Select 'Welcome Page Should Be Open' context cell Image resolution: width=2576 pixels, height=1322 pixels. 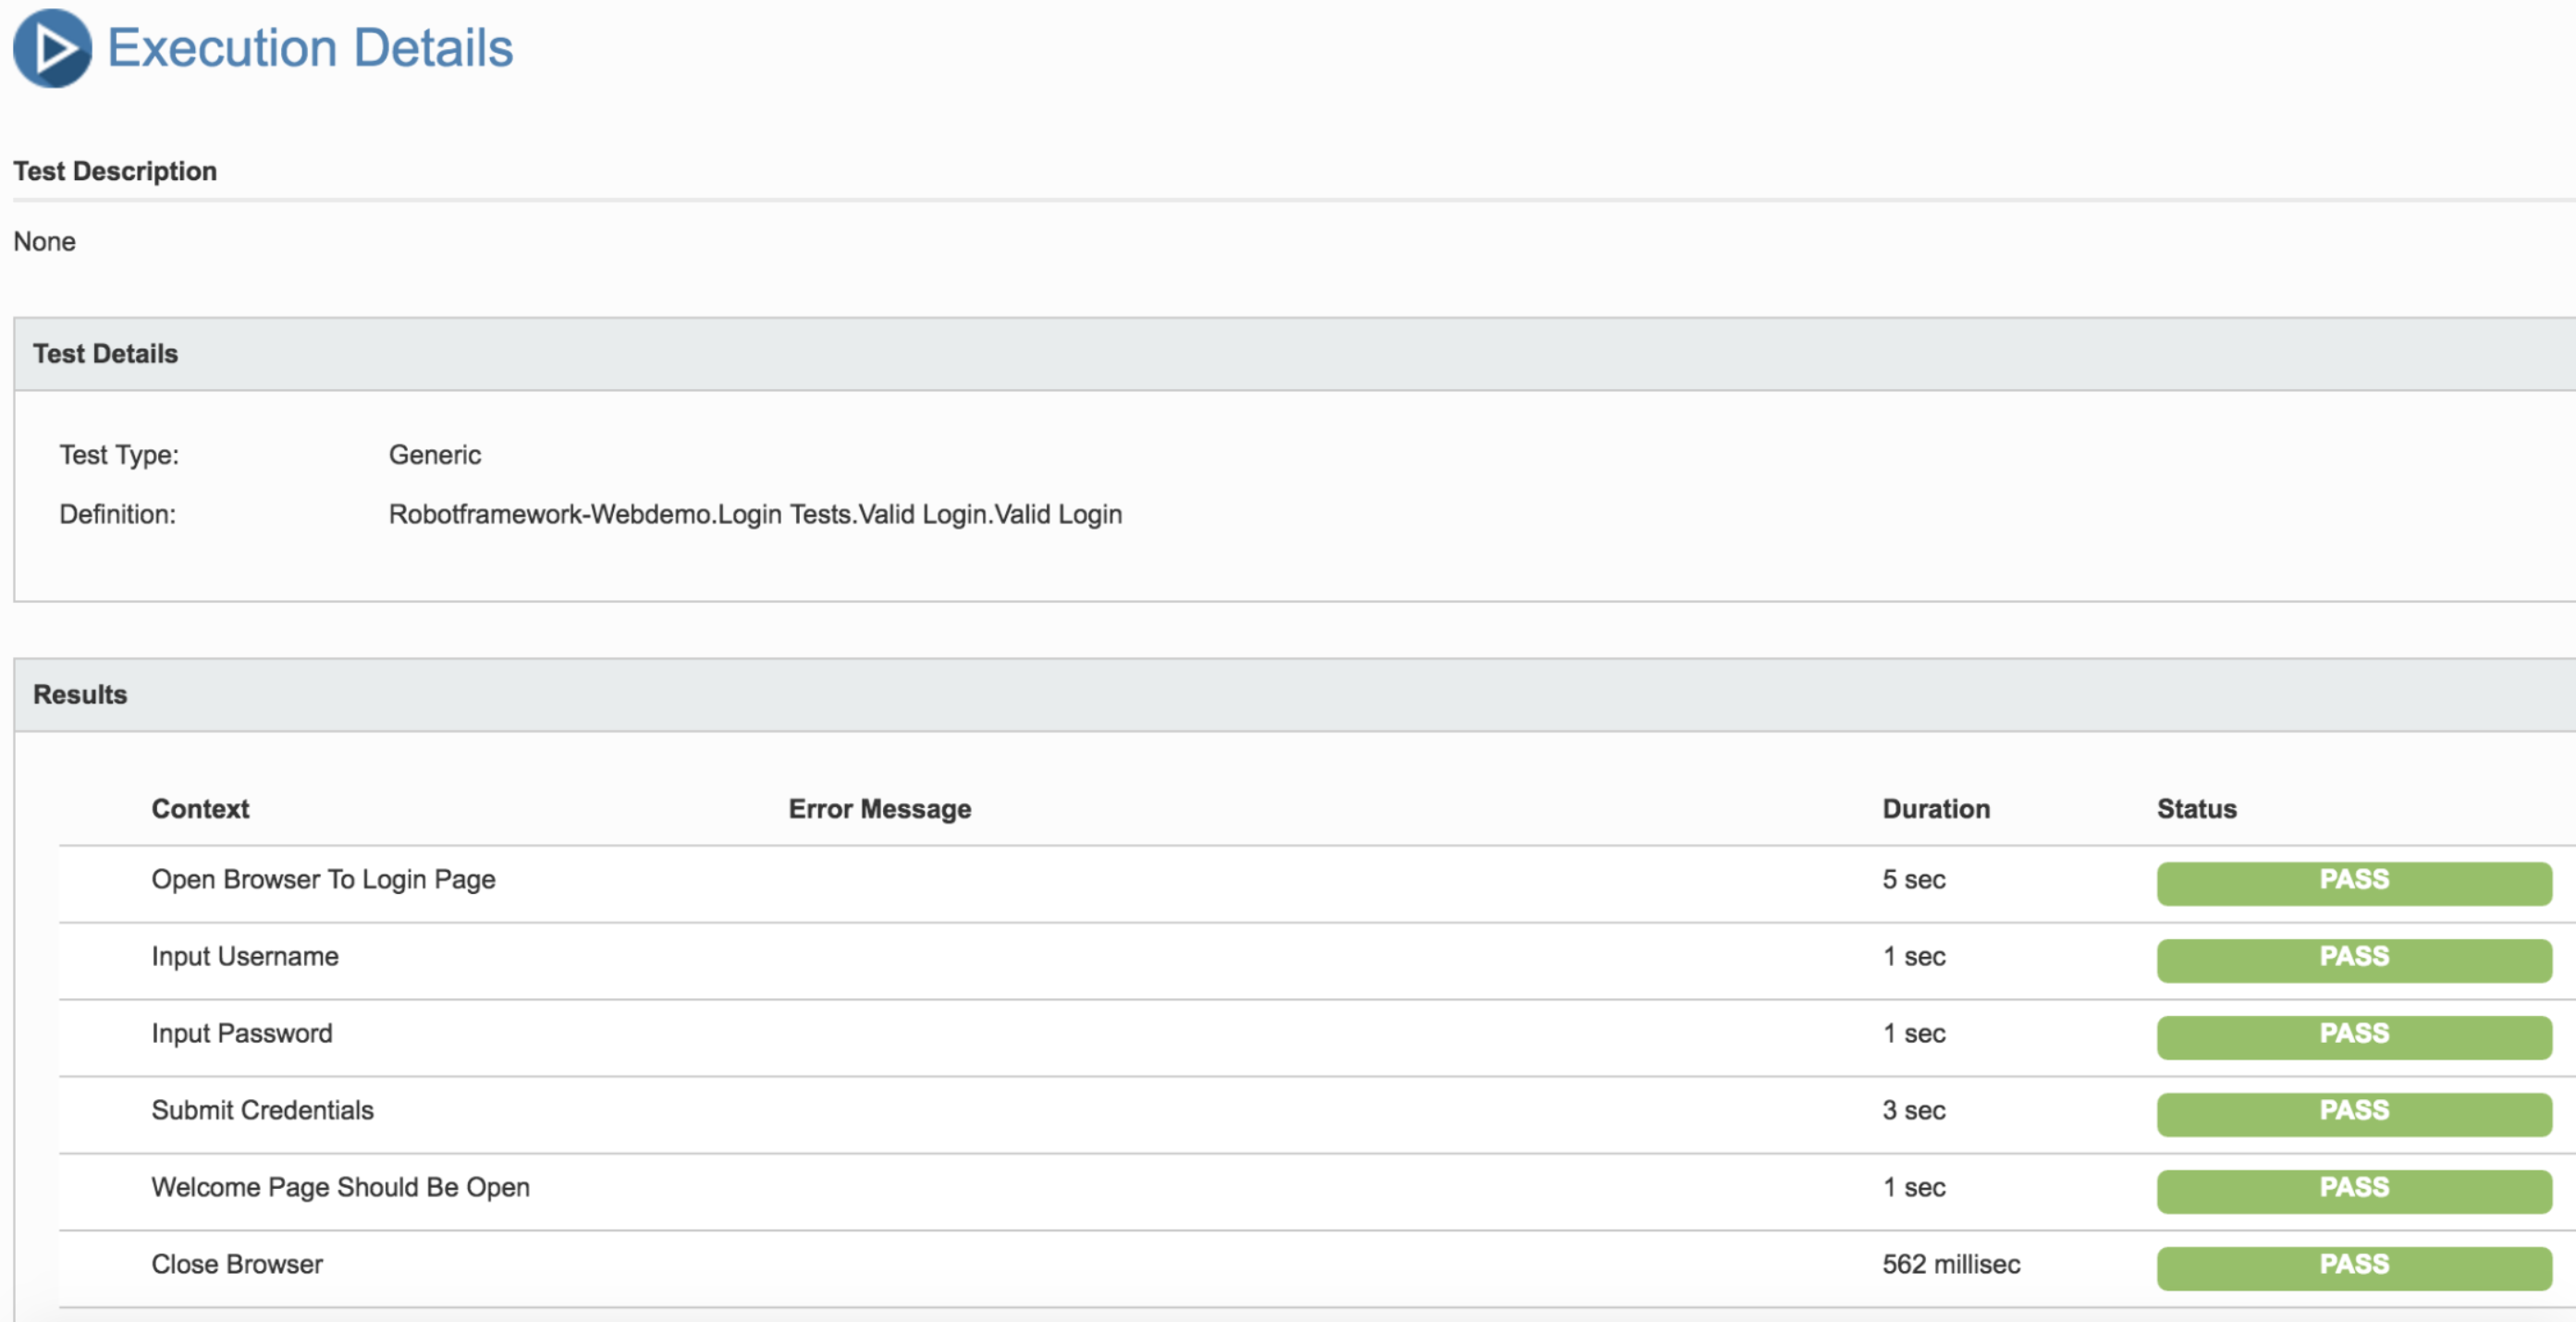(x=340, y=1188)
